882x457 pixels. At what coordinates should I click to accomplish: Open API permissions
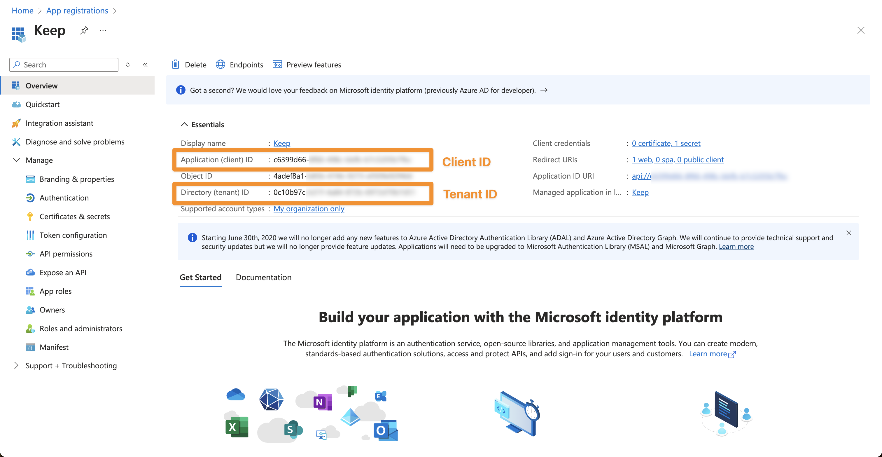click(59, 254)
